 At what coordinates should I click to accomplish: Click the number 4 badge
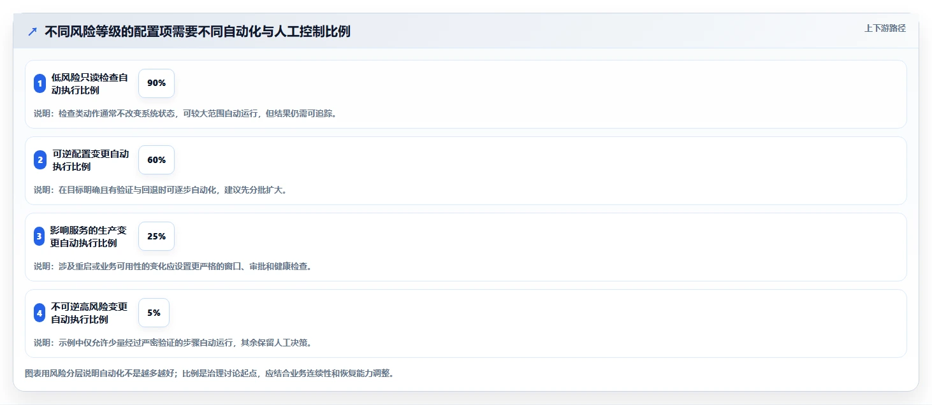40,313
